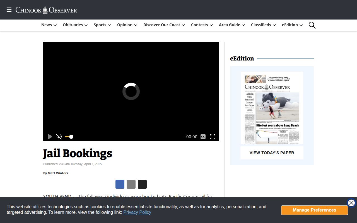Image resolution: width=357 pixels, height=223 pixels.
Task: Click the black share button
Action: tap(142, 184)
